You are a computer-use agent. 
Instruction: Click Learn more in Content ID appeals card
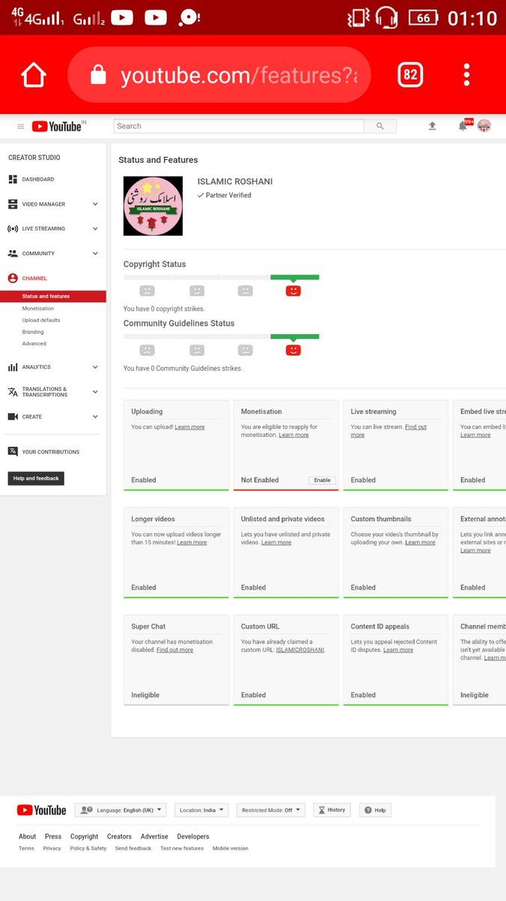[x=398, y=650]
